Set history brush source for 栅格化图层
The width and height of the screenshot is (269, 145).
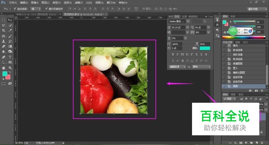coord(224,72)
